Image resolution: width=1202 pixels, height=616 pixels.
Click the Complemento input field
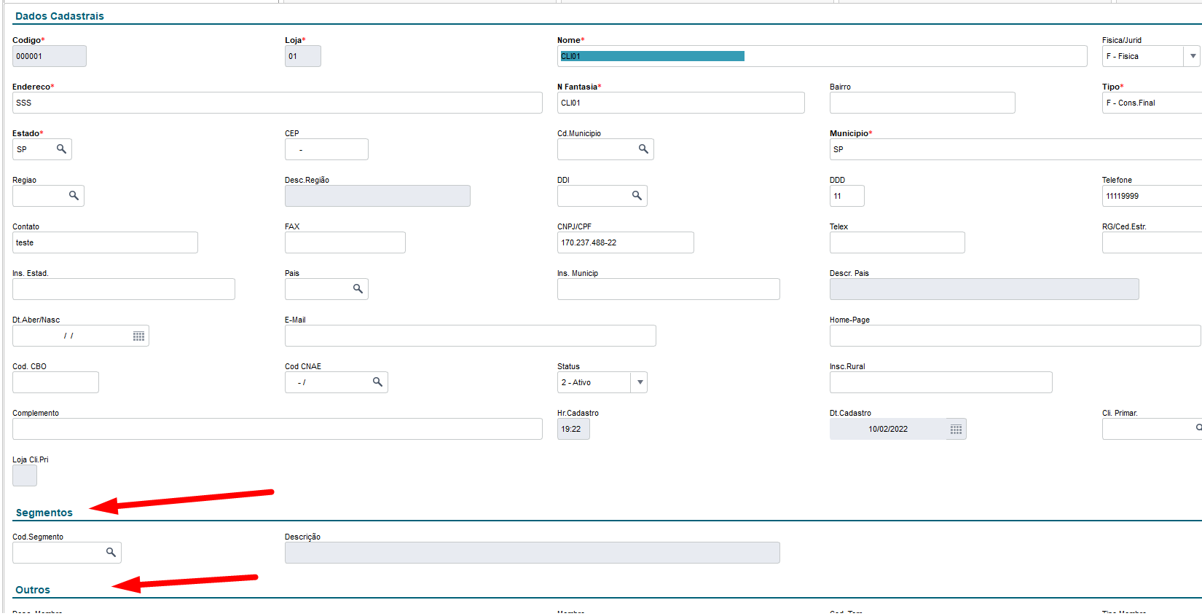[x=277, y=429]
